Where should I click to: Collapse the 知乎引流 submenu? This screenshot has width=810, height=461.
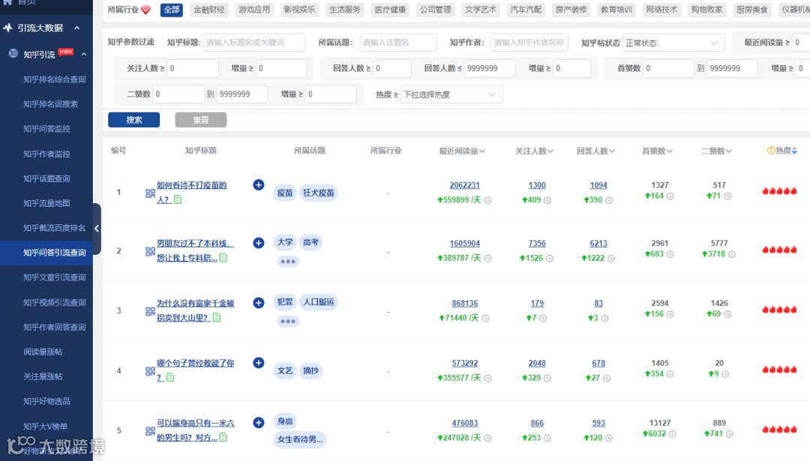tap(84, 54)
